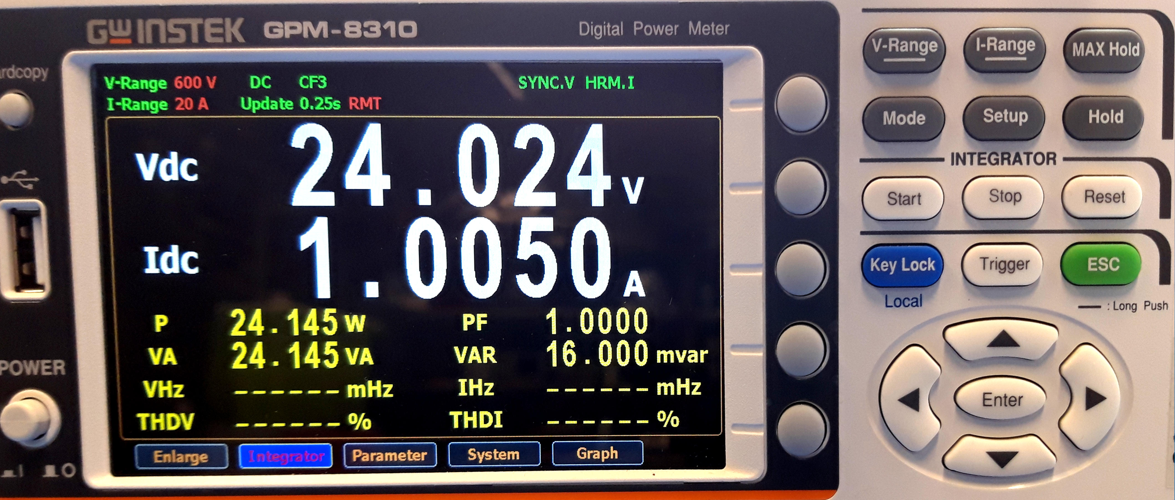Click the 20 A range value
Image resolution: width=1175 pixels, height=500 pixels.
[191, 104]
